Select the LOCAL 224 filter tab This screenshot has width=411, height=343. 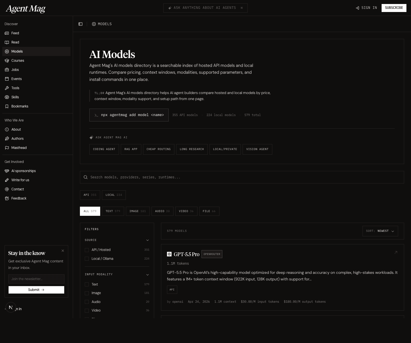pyautogui.click(x=114, y=195)
